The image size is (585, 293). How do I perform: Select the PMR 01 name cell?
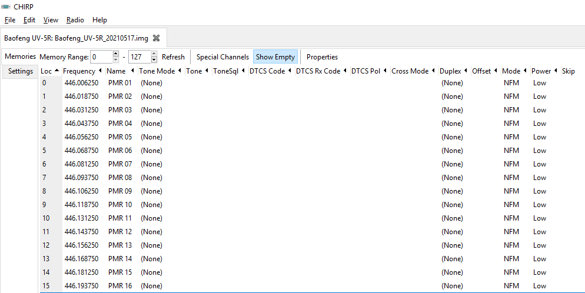click(x=120, y=83)
